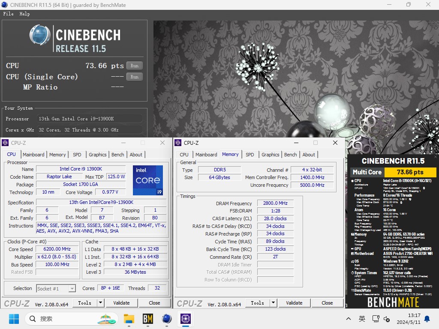
Task: Click the Cinebench Processor field 13th Gen Intel
Action: [89, 119]
